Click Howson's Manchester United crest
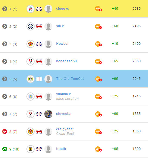This screenshot has height=158, width=148. [x=31, y=44]
